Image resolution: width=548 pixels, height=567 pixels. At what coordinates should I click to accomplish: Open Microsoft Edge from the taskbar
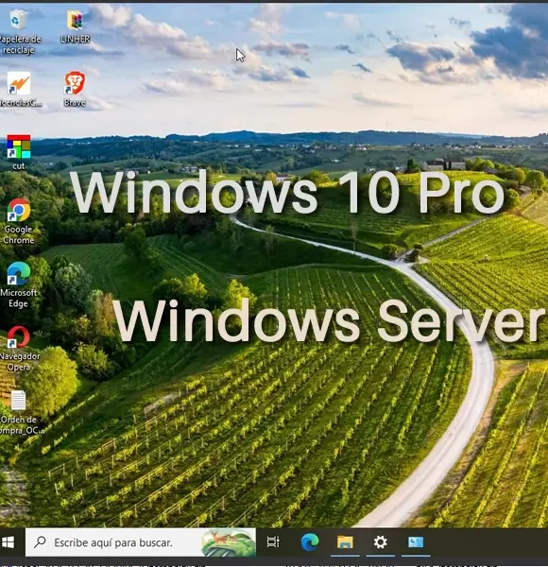click(310, 542)
